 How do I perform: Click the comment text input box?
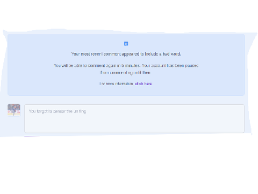pyautogui.click(x=134, y=119)
